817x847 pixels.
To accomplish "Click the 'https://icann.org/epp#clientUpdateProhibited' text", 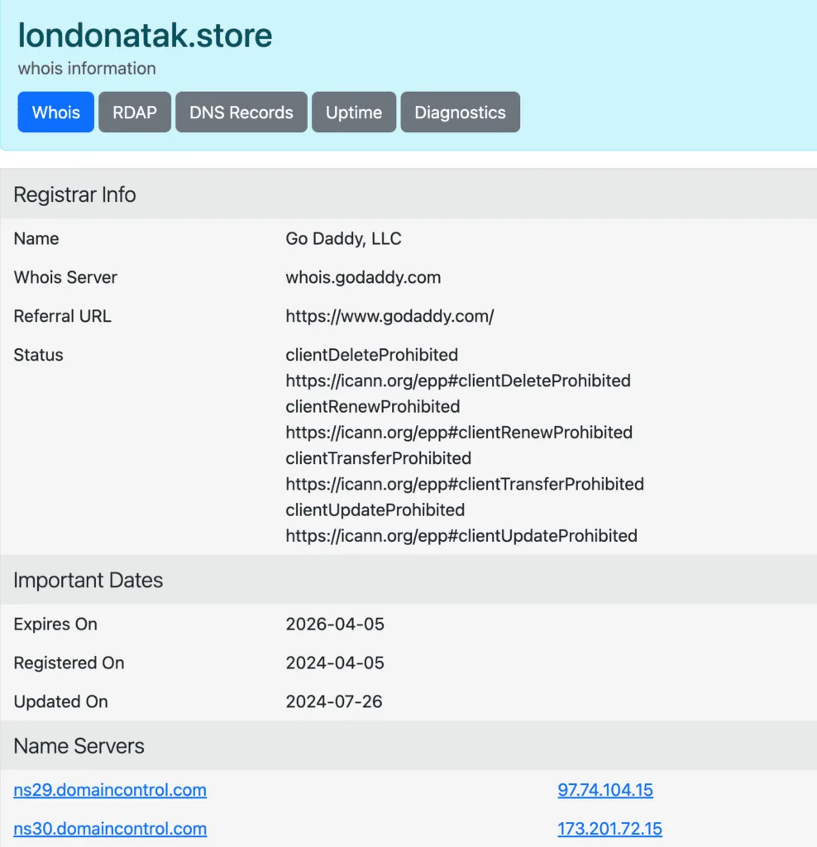I will pyautogui.click(x=461, y=536).
